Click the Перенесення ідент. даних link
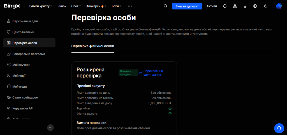The width and height of the screenshot is (287, 135). [153, 73]
